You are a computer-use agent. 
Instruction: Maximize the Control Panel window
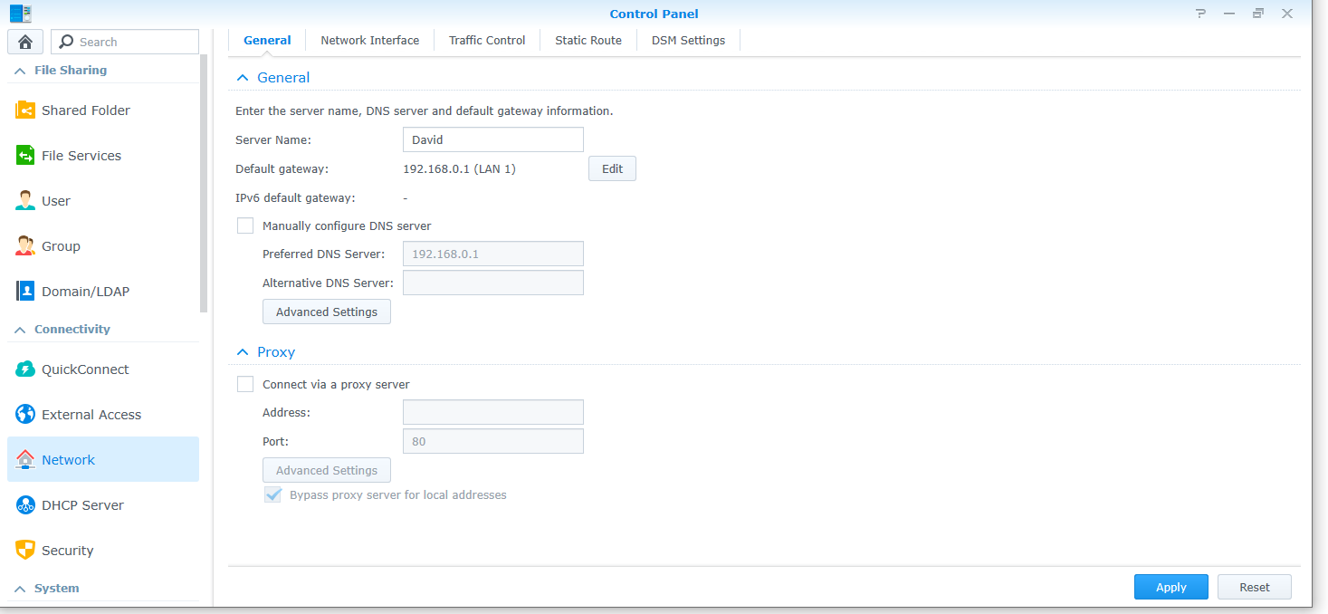click(1258, 14)
